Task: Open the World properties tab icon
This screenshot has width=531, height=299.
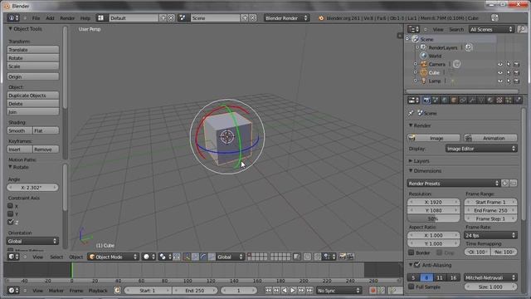Action: click(445, 100)
